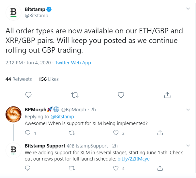
Task: Expand options for Bitstamp Support reply
Action: tap(188, 145)
